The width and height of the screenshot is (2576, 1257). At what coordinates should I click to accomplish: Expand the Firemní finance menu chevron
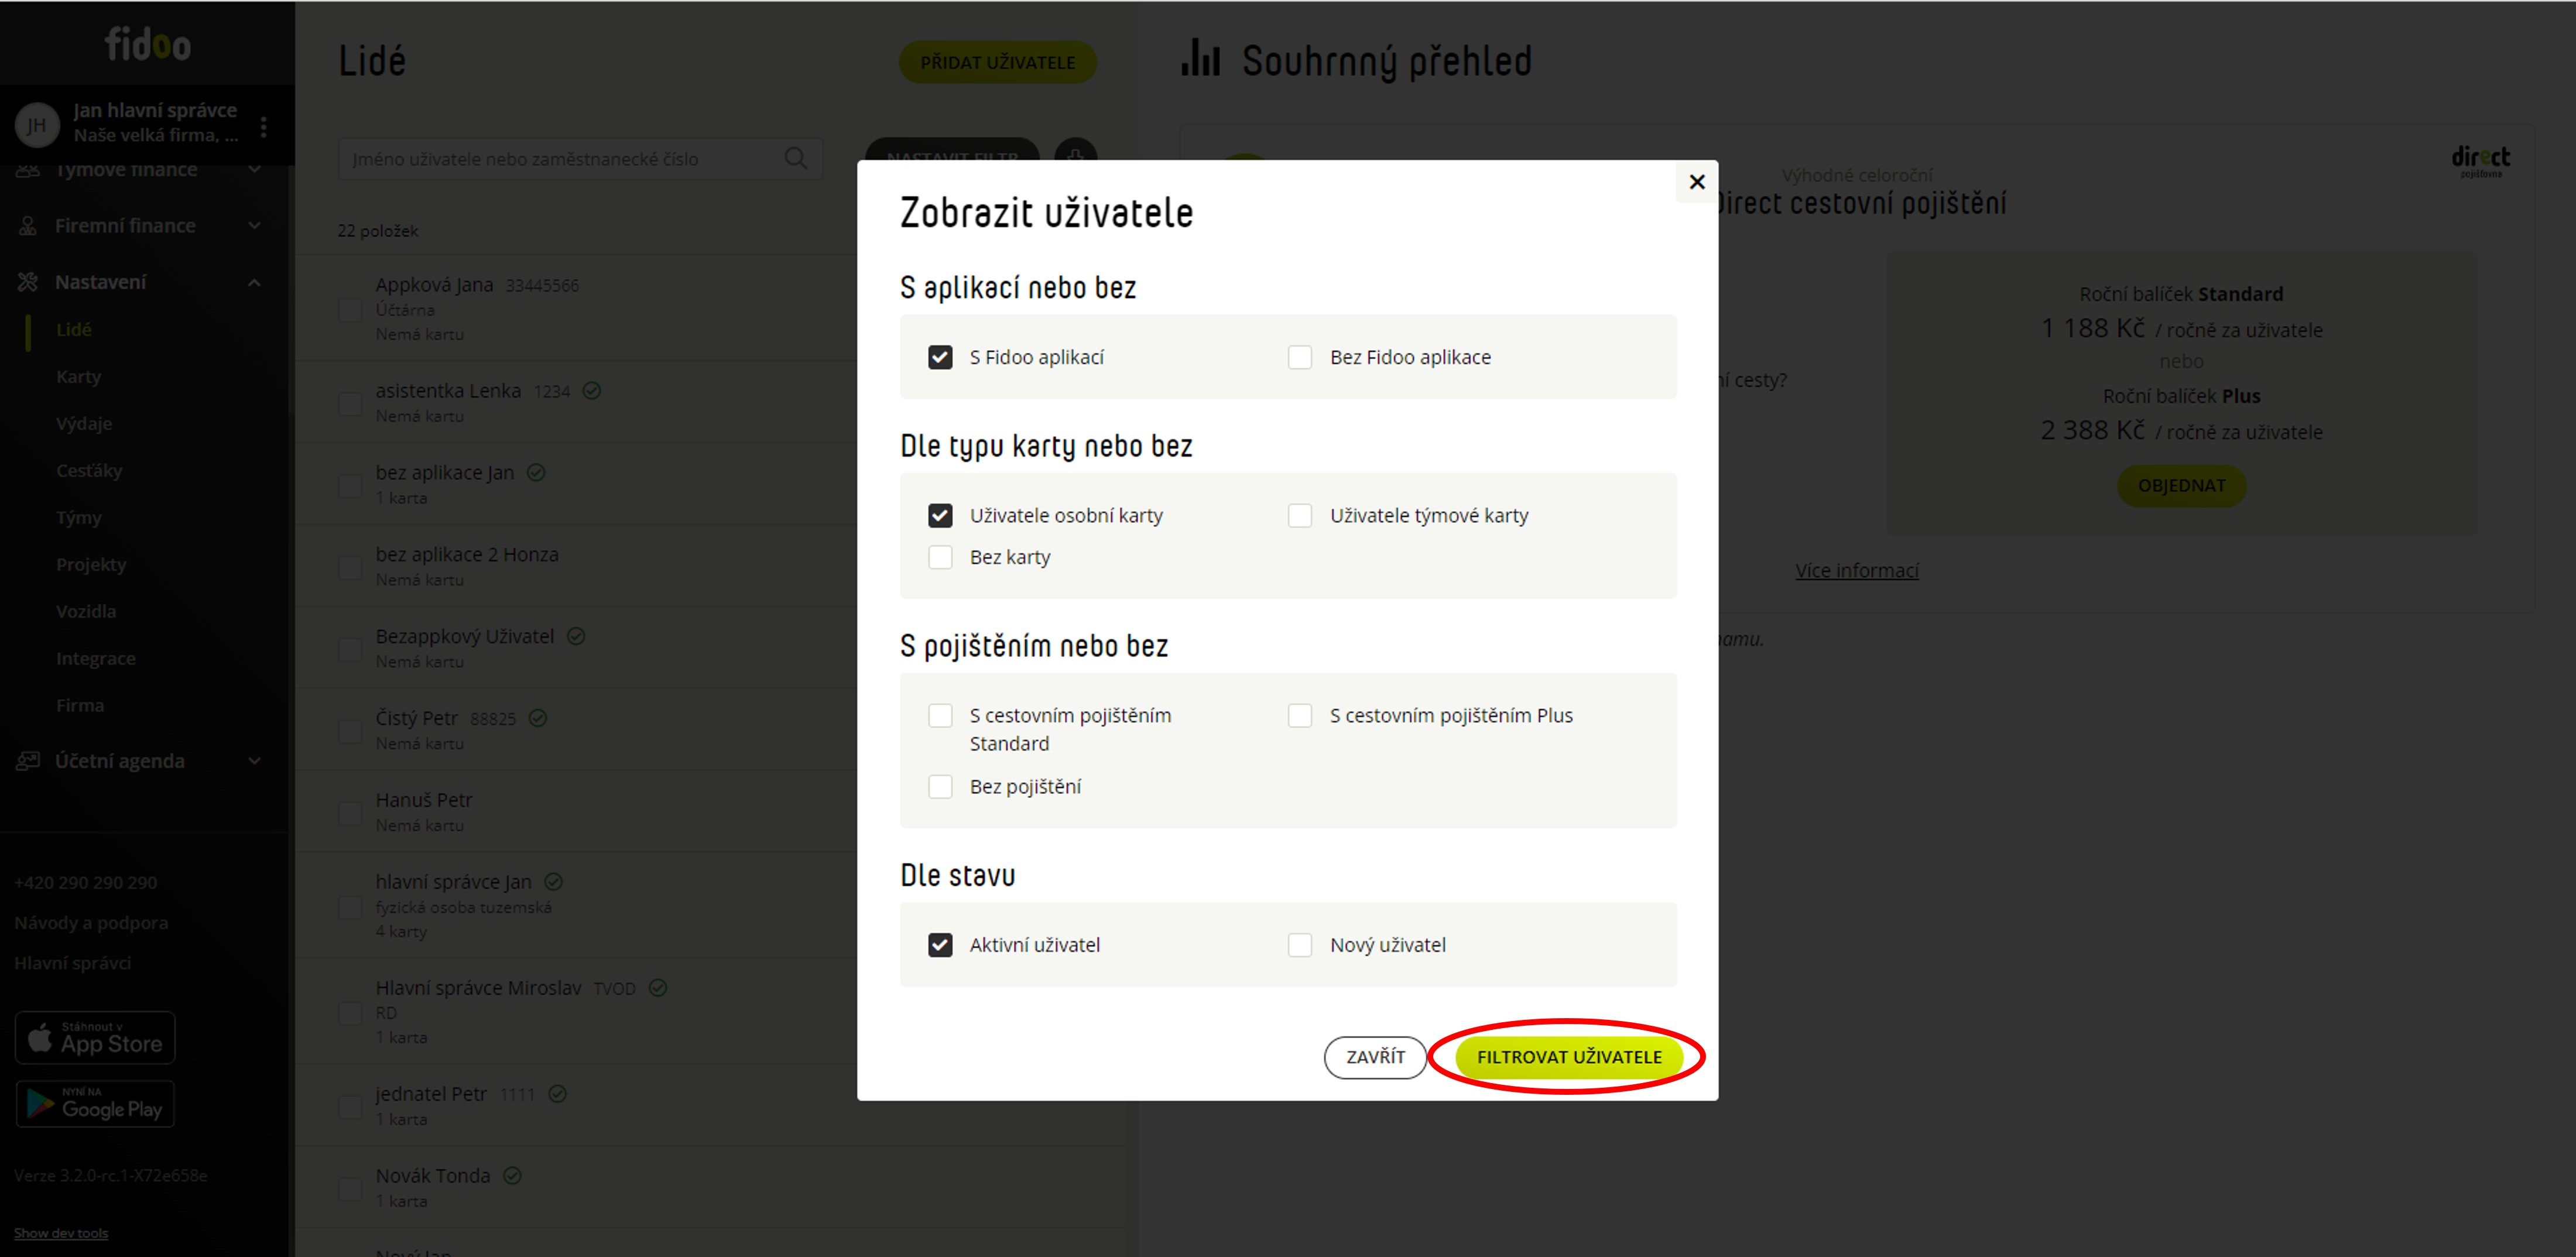(x=254, y=226)
